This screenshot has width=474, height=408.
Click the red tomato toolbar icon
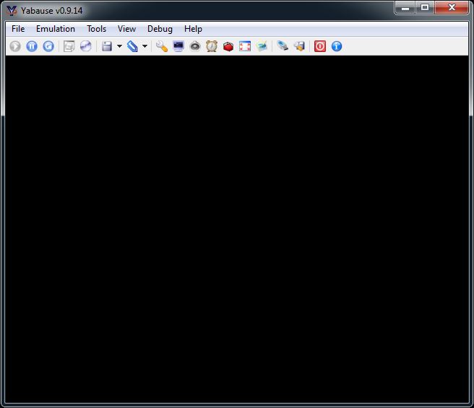pos(228,46)
